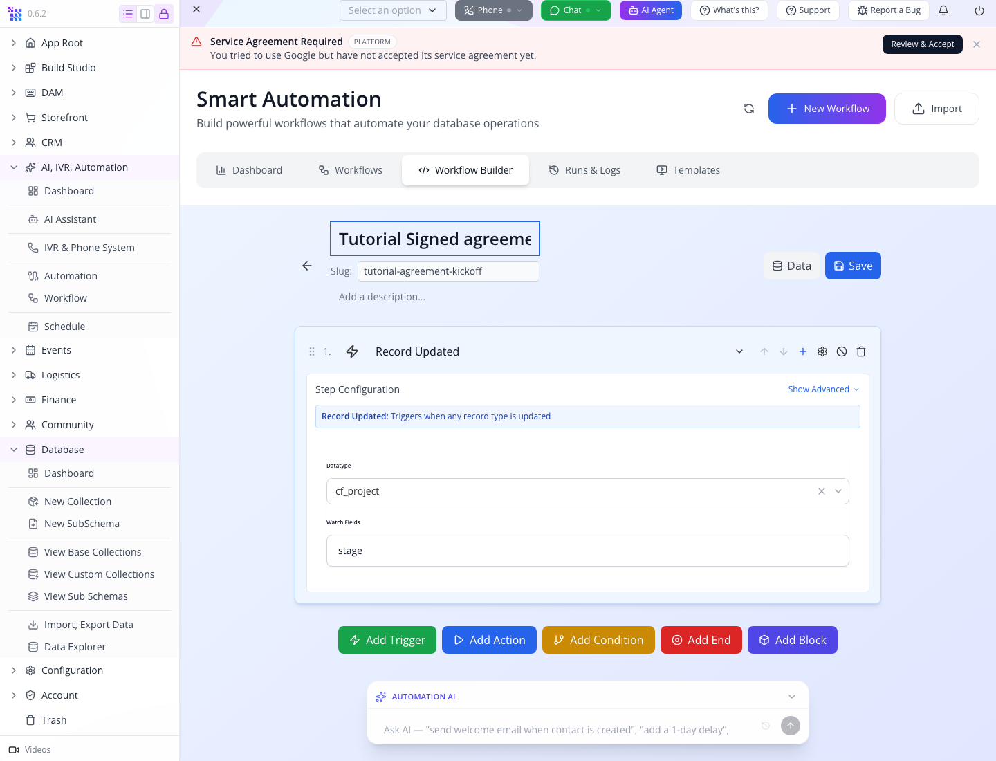996x761 pixels.
Task: Switch to the Workflows tab
Action: (351, 170)
